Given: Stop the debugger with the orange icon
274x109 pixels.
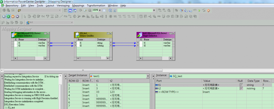Looking at the screenshot, I should pyautogui.click(x=208, y=10).
